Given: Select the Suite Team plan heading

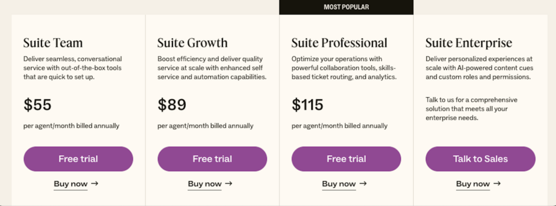Looking at the screenshot, I should pos(53,43).
